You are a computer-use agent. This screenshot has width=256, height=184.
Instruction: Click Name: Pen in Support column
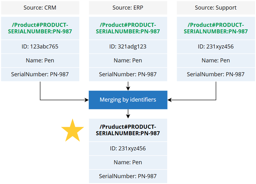click(216, 61)
